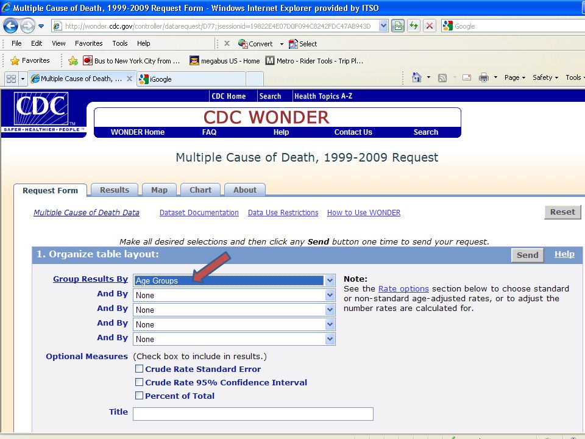Open the Dataset Documentation link
Image resolution: width=585 pixels, height=439 pixels.
tap(199, 212)
